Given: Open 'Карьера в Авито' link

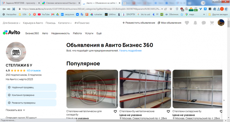Looking at the screenshot, I should pos(33,23).
